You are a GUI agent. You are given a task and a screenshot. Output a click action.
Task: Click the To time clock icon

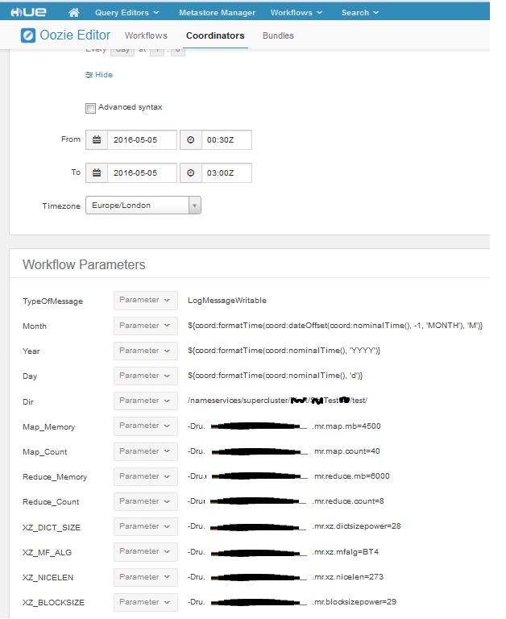click(x=191, y=173)
